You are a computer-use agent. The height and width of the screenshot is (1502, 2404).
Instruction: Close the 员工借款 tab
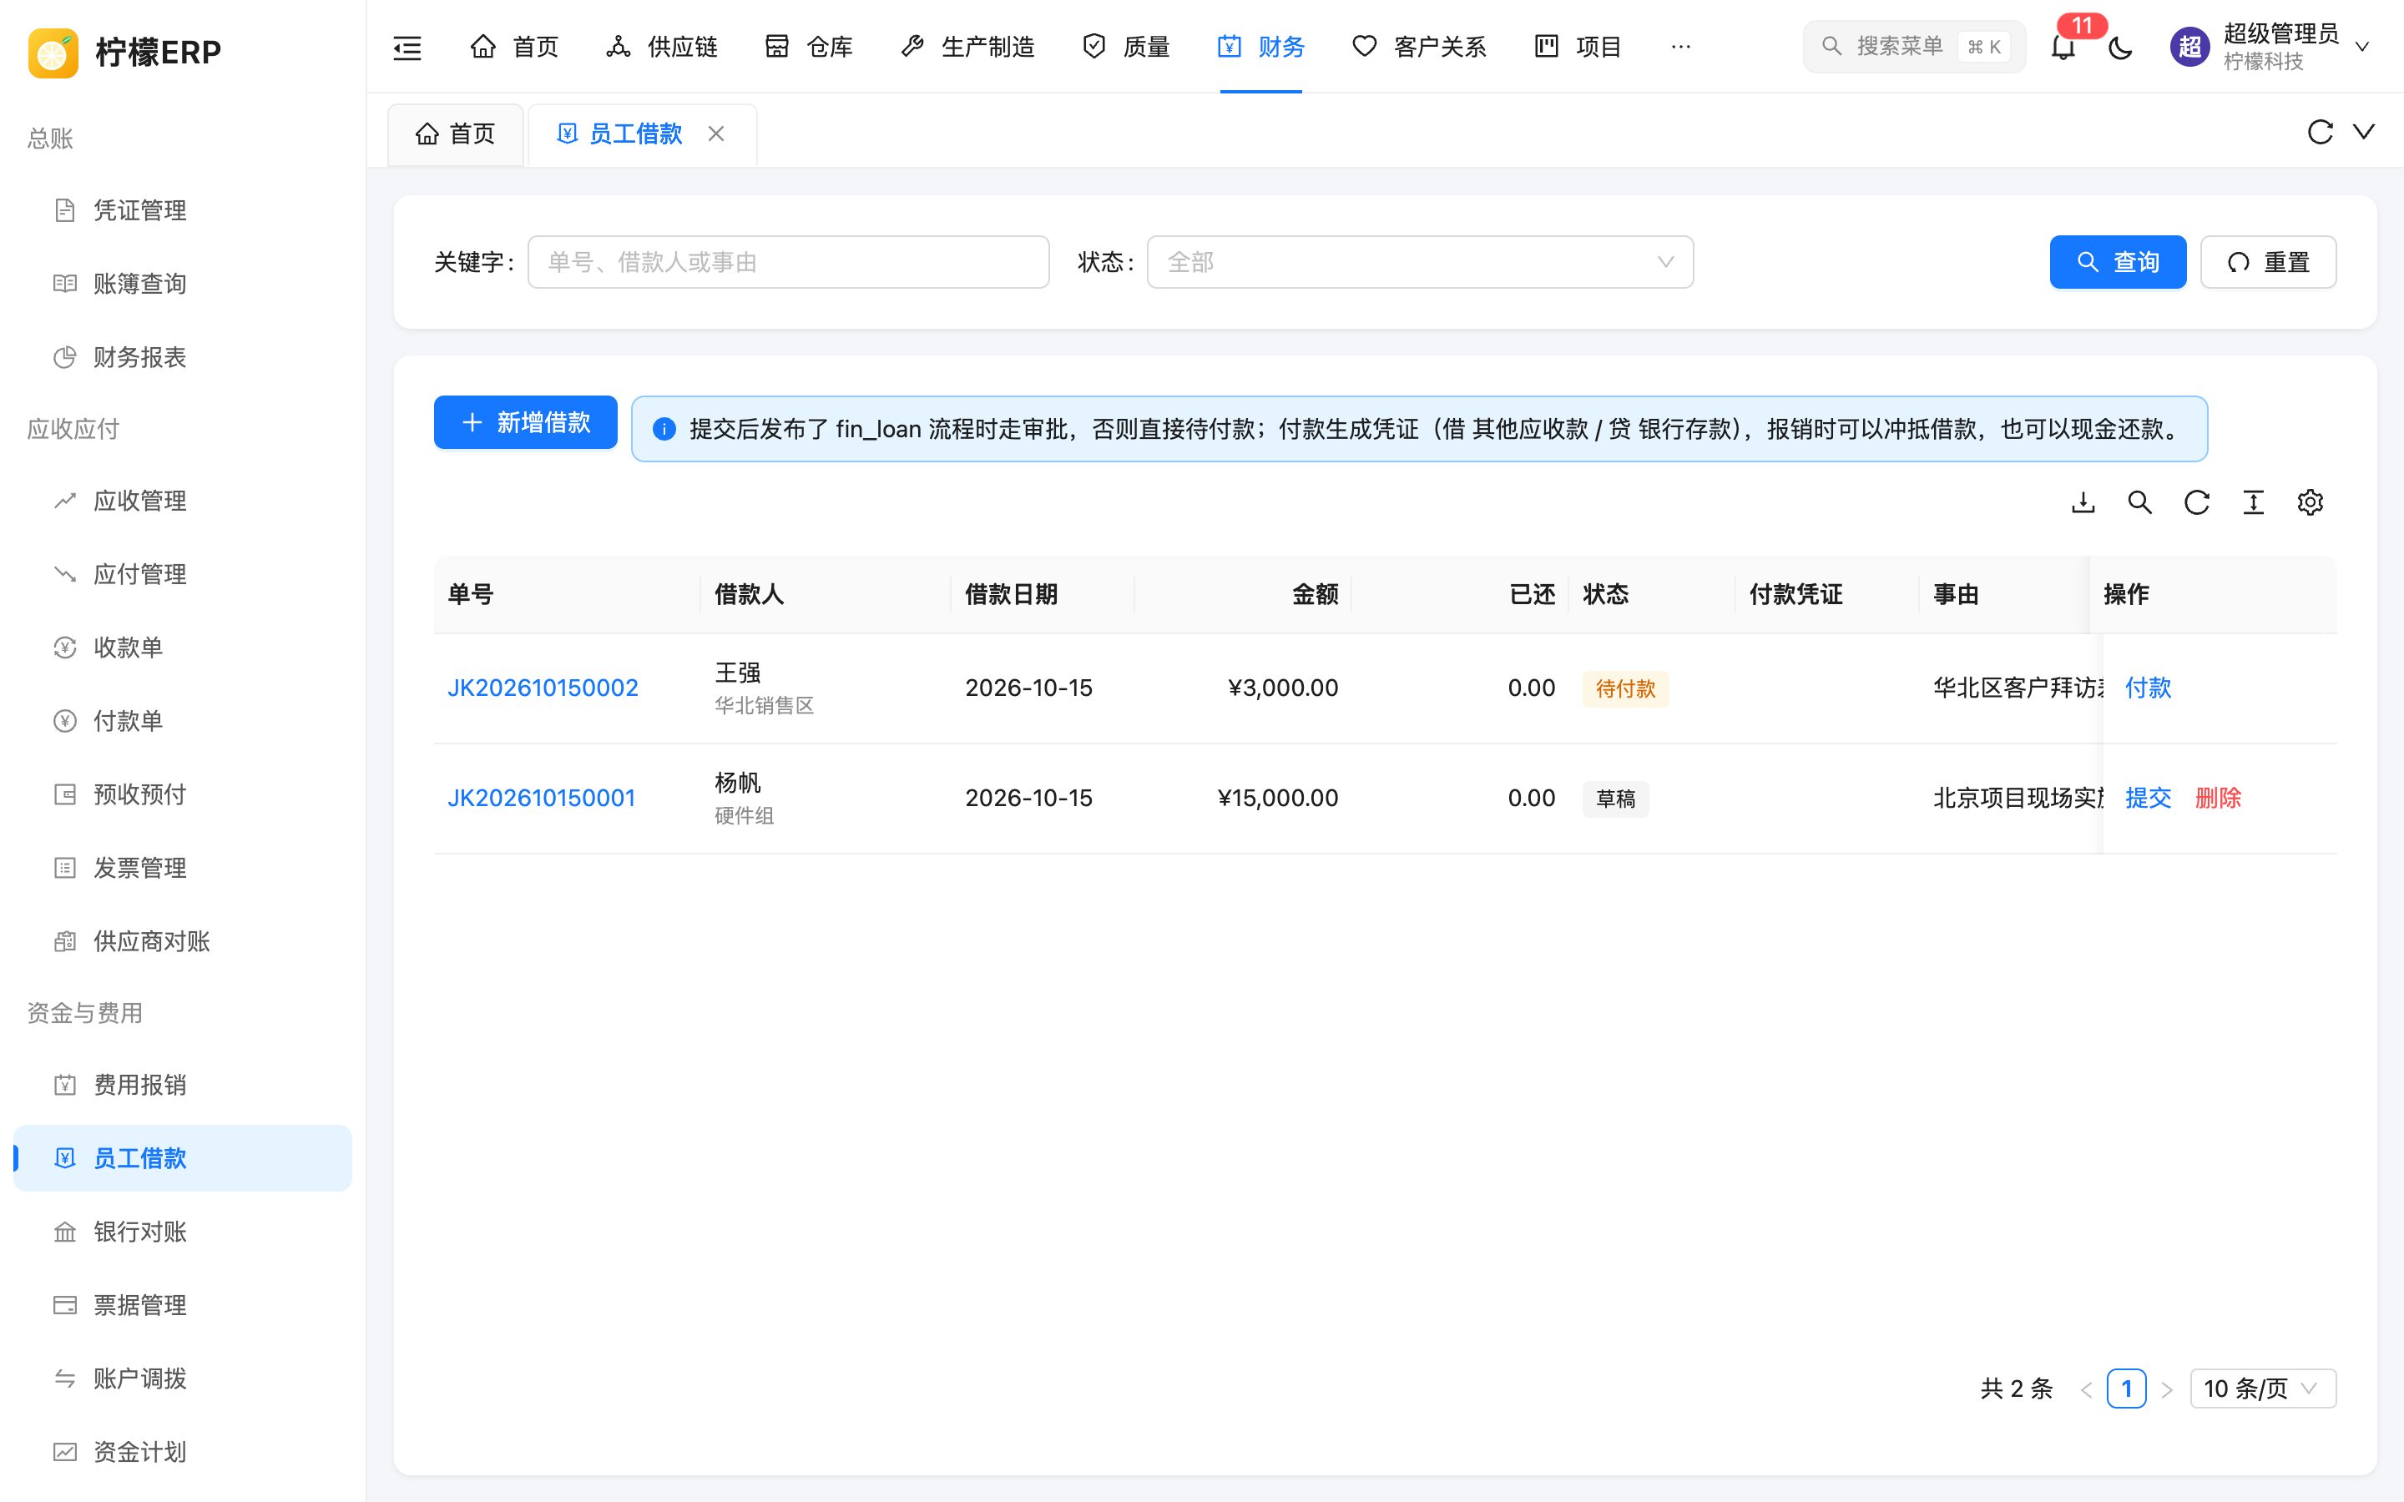(716, 134)
